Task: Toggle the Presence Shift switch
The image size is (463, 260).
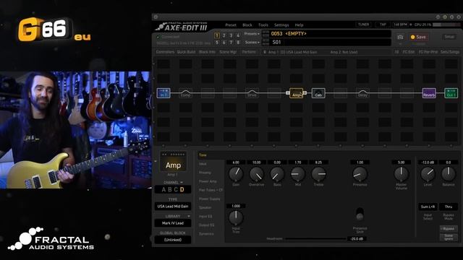Action: 360,214
